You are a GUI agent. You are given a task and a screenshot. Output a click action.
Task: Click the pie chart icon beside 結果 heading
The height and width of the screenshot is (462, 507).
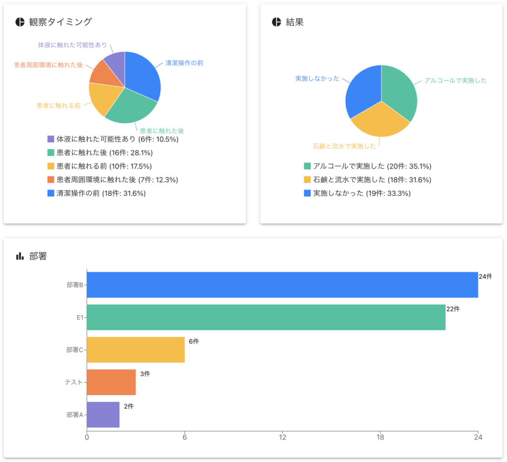pos(276,22)
